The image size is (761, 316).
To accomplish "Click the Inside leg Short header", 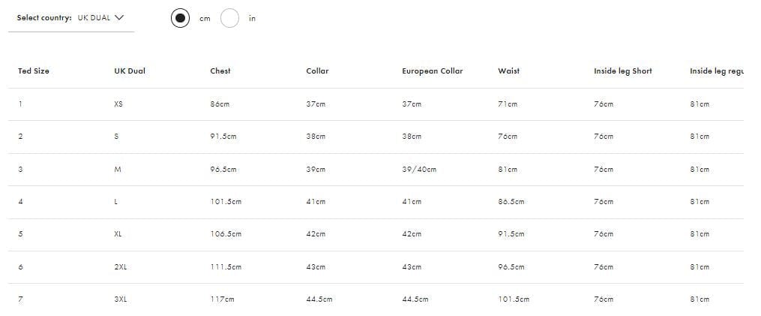I will [622, 71].
